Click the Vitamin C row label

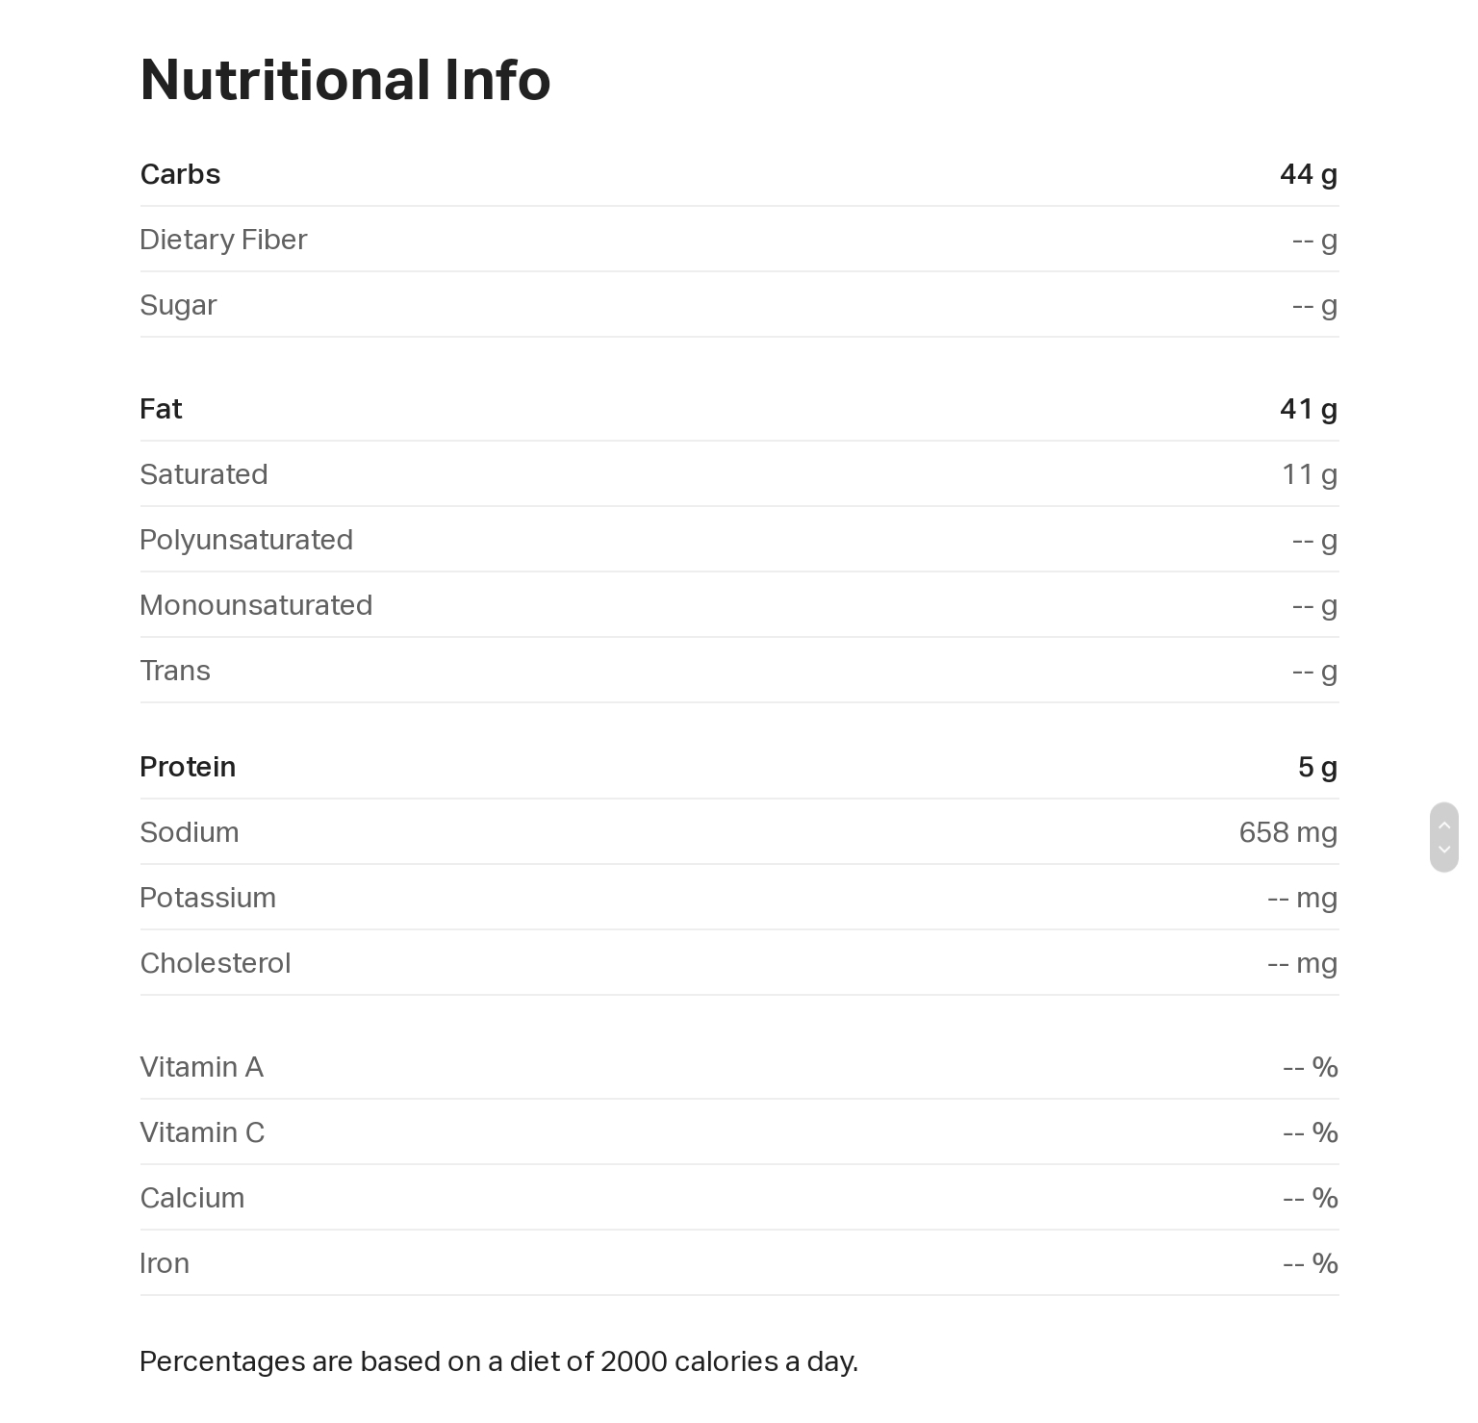click(202, 1132)
